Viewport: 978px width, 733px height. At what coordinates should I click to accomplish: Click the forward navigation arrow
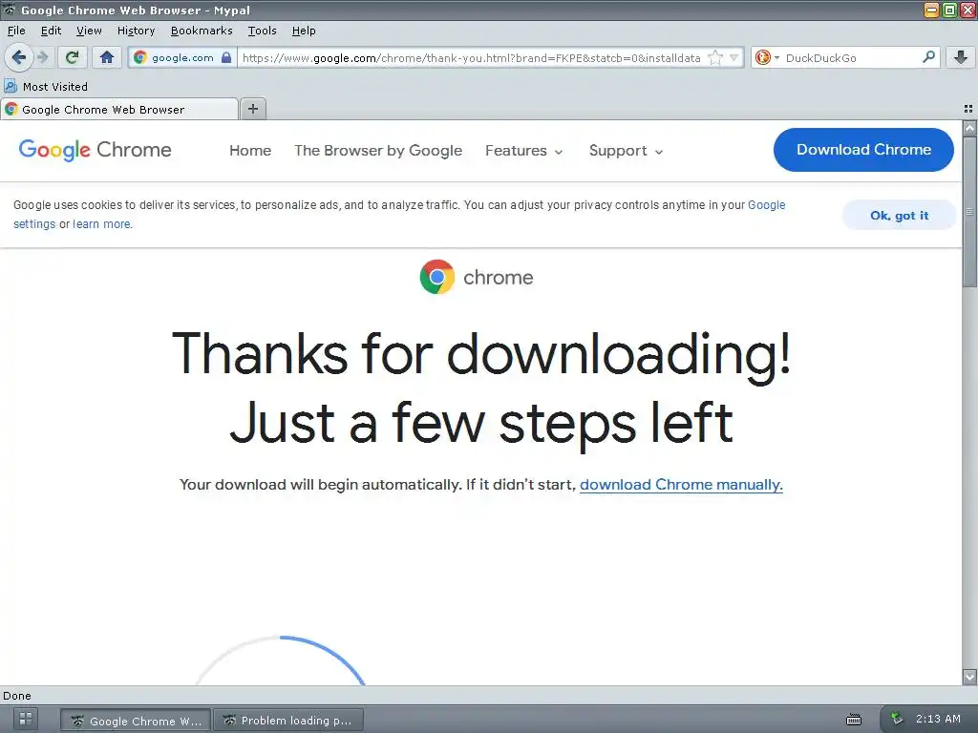[42, 57]
